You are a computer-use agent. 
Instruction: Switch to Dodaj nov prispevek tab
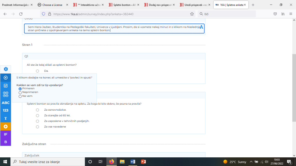coord(160,5)
